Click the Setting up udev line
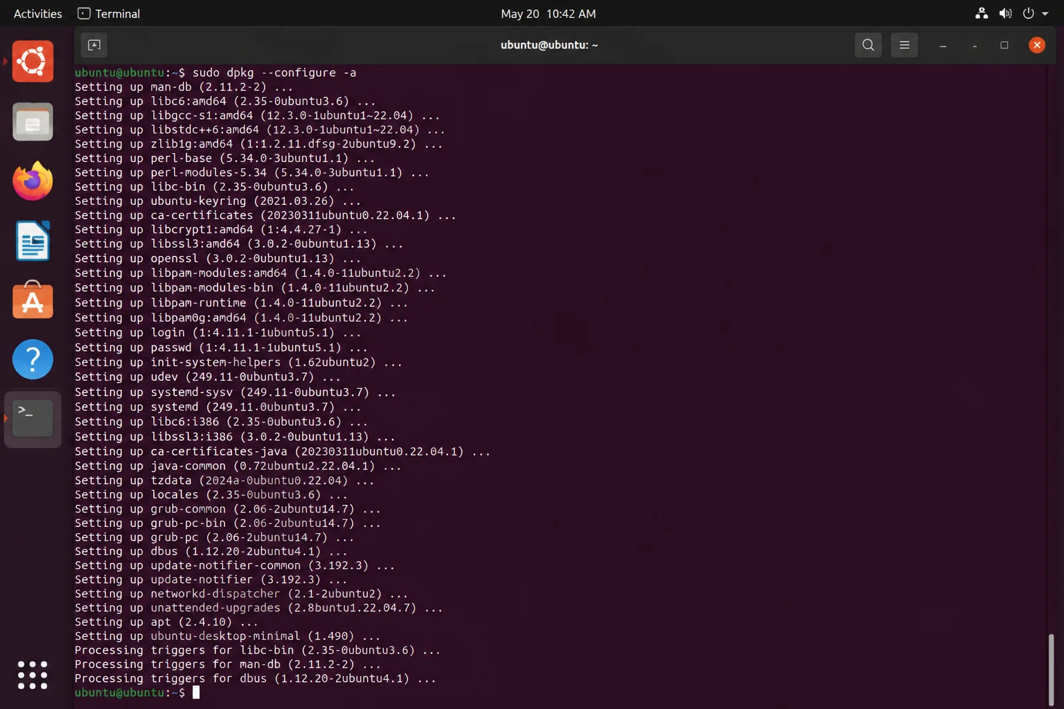 (208, 377)
